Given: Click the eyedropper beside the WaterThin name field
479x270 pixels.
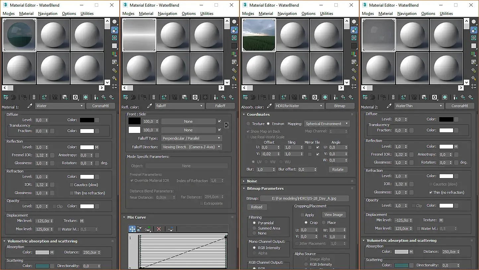Looking at the screenshot, I should click(x=389, y=106).
